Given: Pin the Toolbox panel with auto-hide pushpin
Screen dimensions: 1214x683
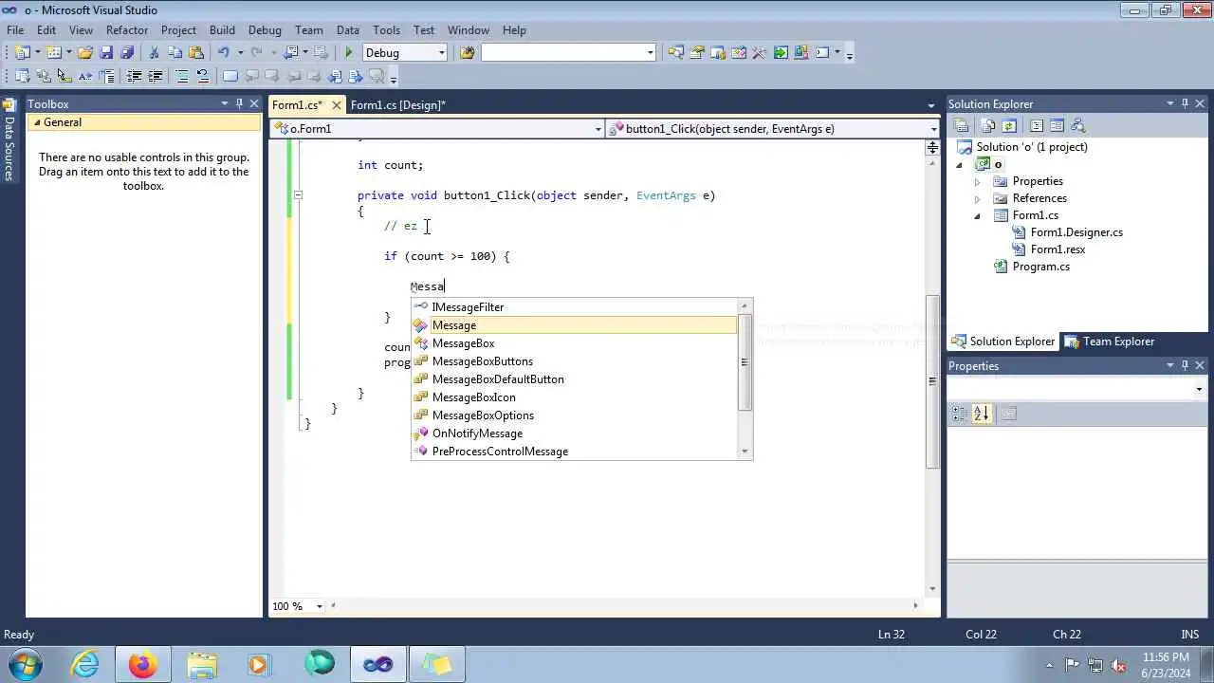Looking at the screenshot, I should pyautogui.click(x=239, y=103).
